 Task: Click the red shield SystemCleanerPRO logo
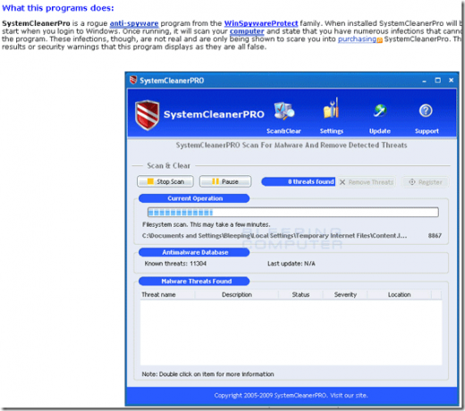[x=147, y=115]
